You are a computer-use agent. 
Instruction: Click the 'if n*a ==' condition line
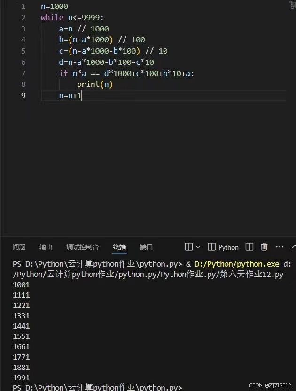point(126,73)
